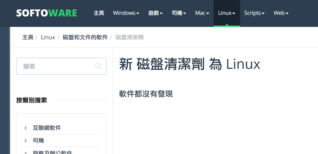The width and height of the screenshot is (318, 154).
Task: Expand the Scripts dropdown menu
Action: [254, 13]
